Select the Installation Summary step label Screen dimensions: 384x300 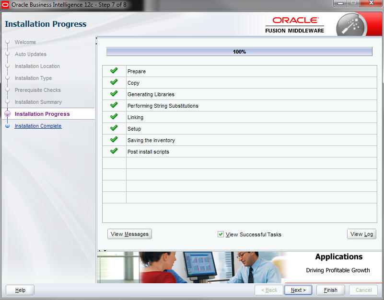[x=38, y=102]
